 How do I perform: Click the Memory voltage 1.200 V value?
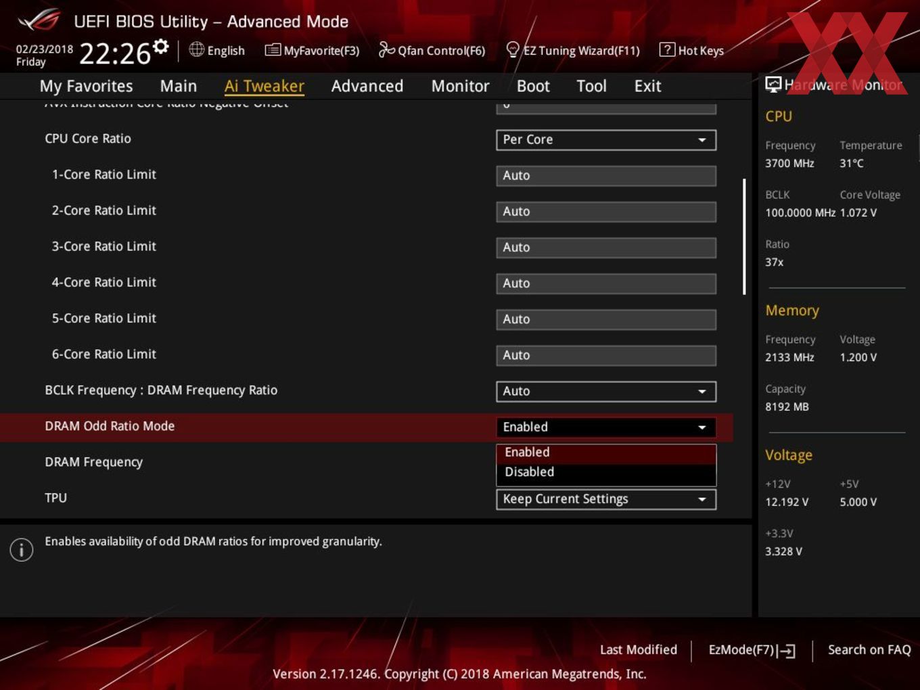point(858,358)
